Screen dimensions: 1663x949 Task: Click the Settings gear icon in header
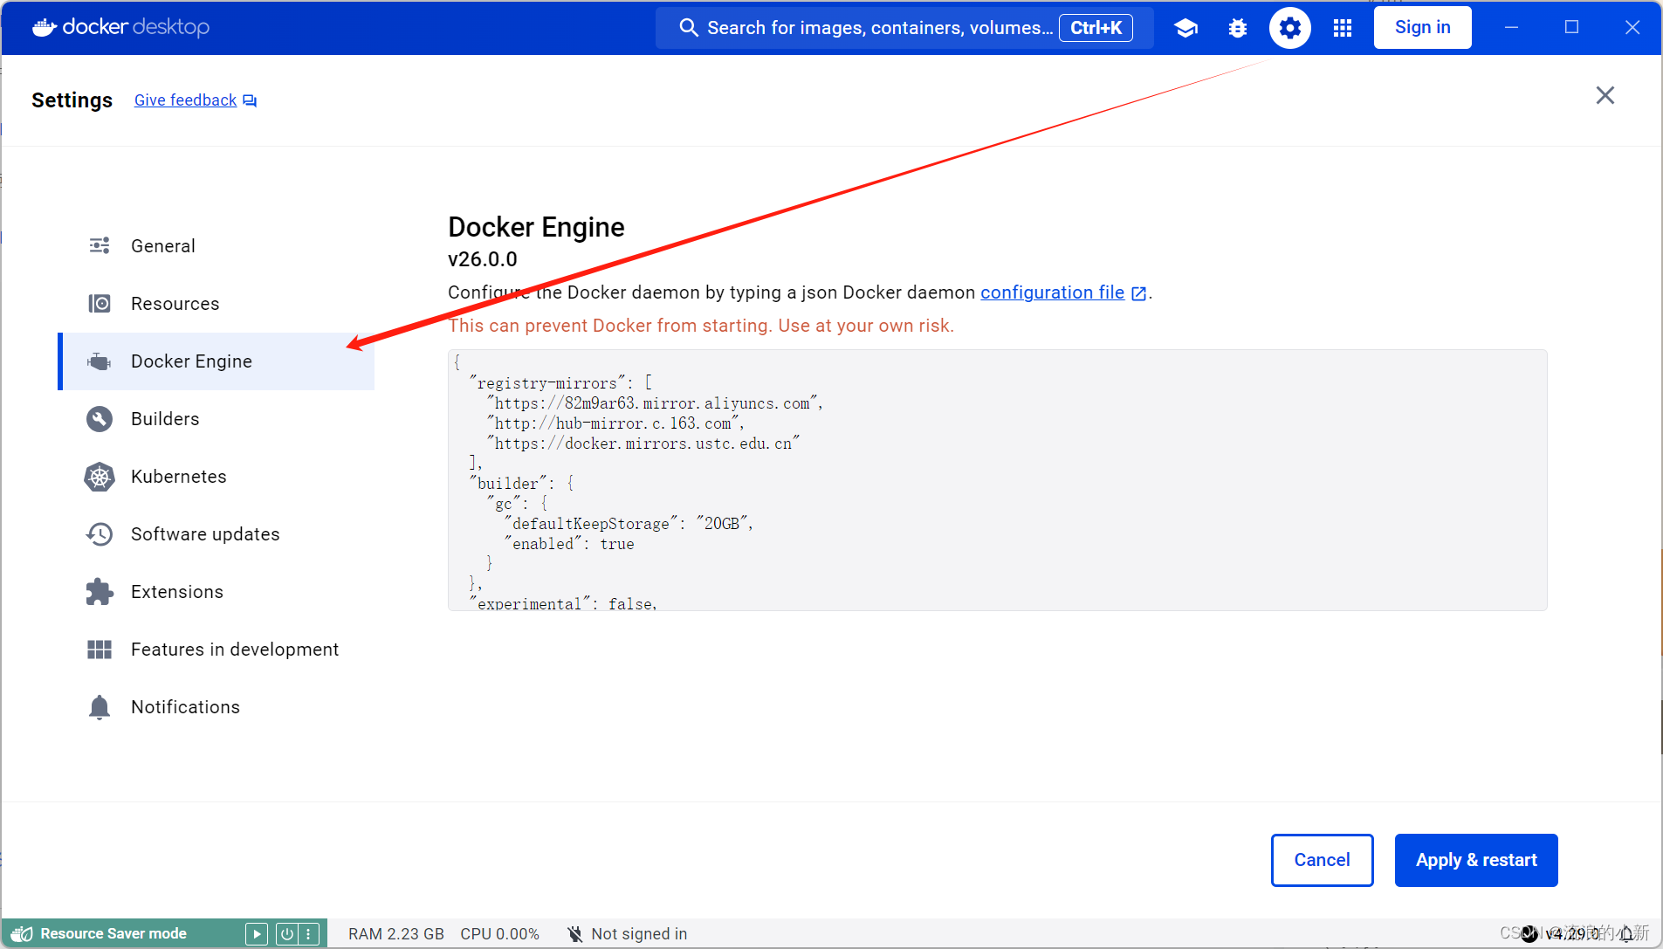pos(1289,28)
